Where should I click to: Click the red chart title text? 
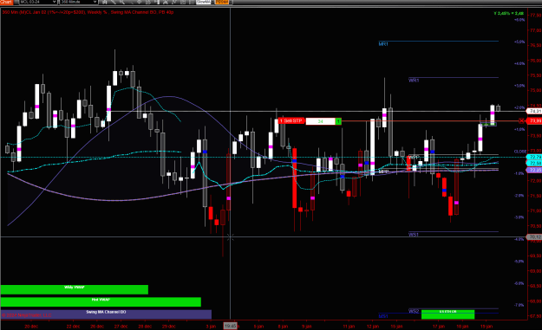tap(88, 12)
